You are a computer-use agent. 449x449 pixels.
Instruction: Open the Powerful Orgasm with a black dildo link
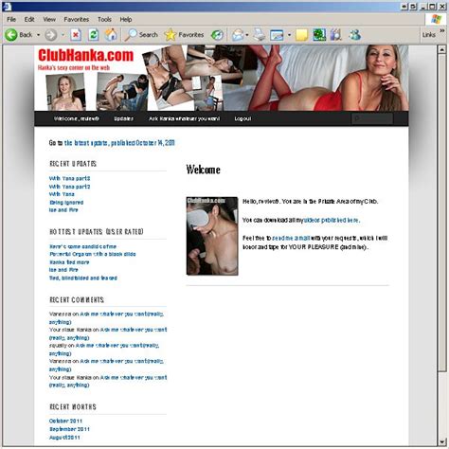[93, 254]
